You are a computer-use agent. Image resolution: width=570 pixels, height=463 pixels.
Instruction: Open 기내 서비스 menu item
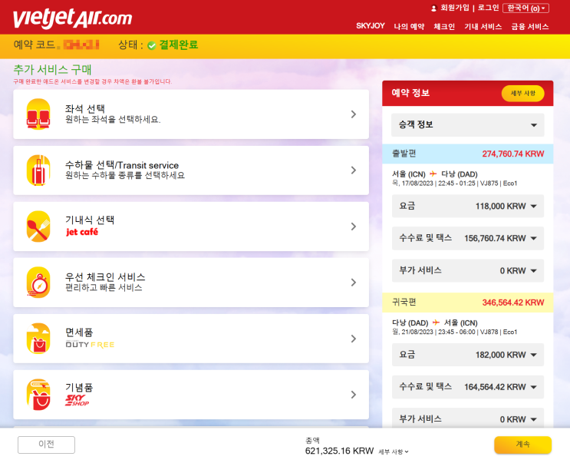tap(483, 26)
